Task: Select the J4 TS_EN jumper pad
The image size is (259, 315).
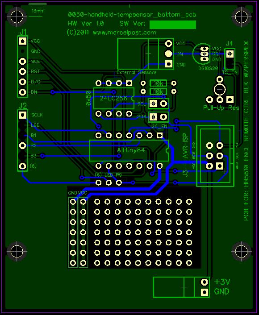Action: 230,54
